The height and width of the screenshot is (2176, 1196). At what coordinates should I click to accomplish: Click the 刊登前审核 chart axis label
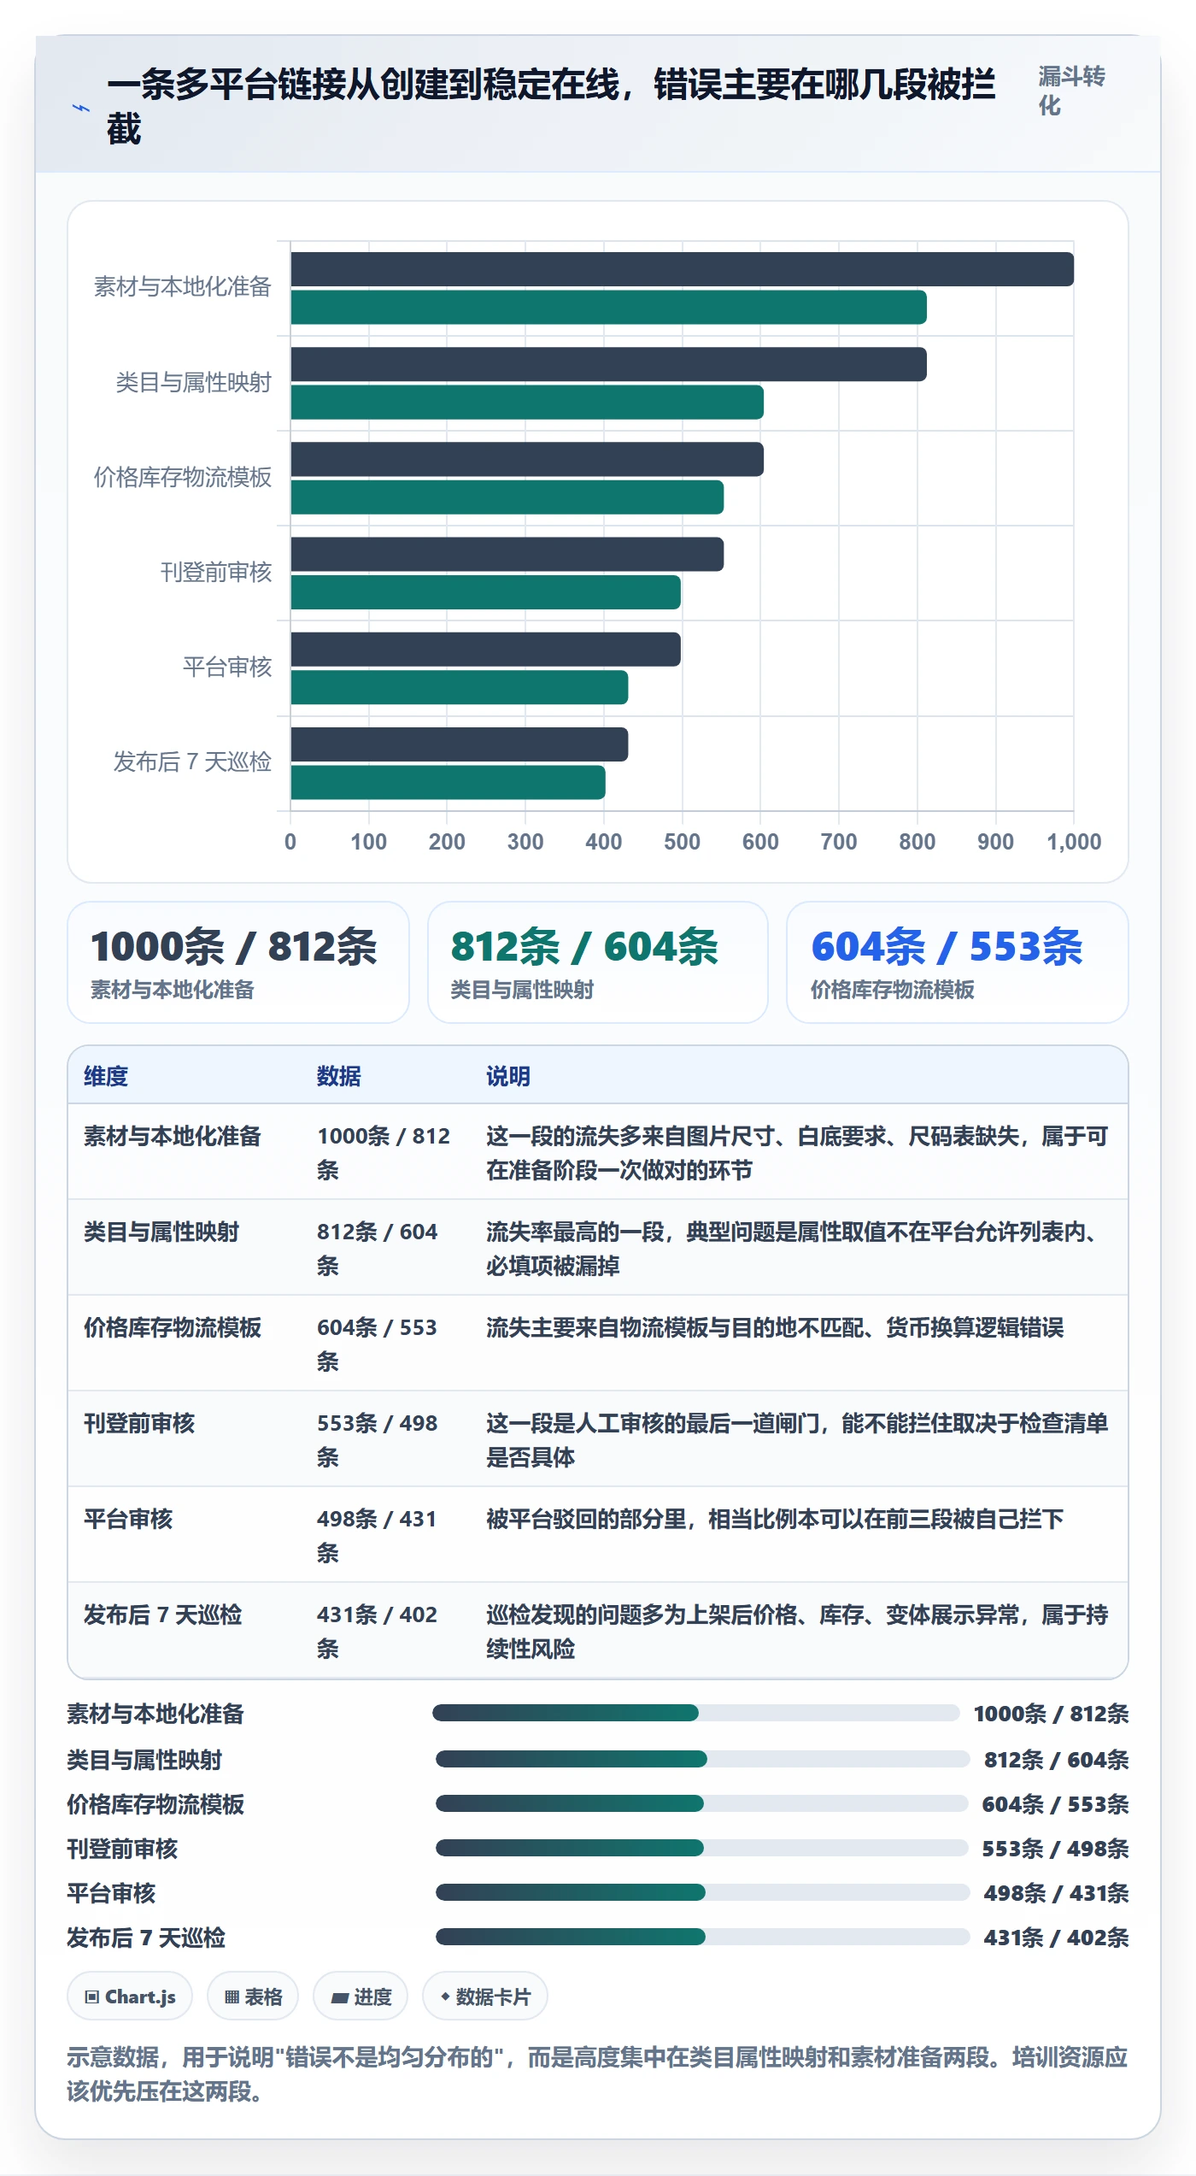(x=216, y=572)
